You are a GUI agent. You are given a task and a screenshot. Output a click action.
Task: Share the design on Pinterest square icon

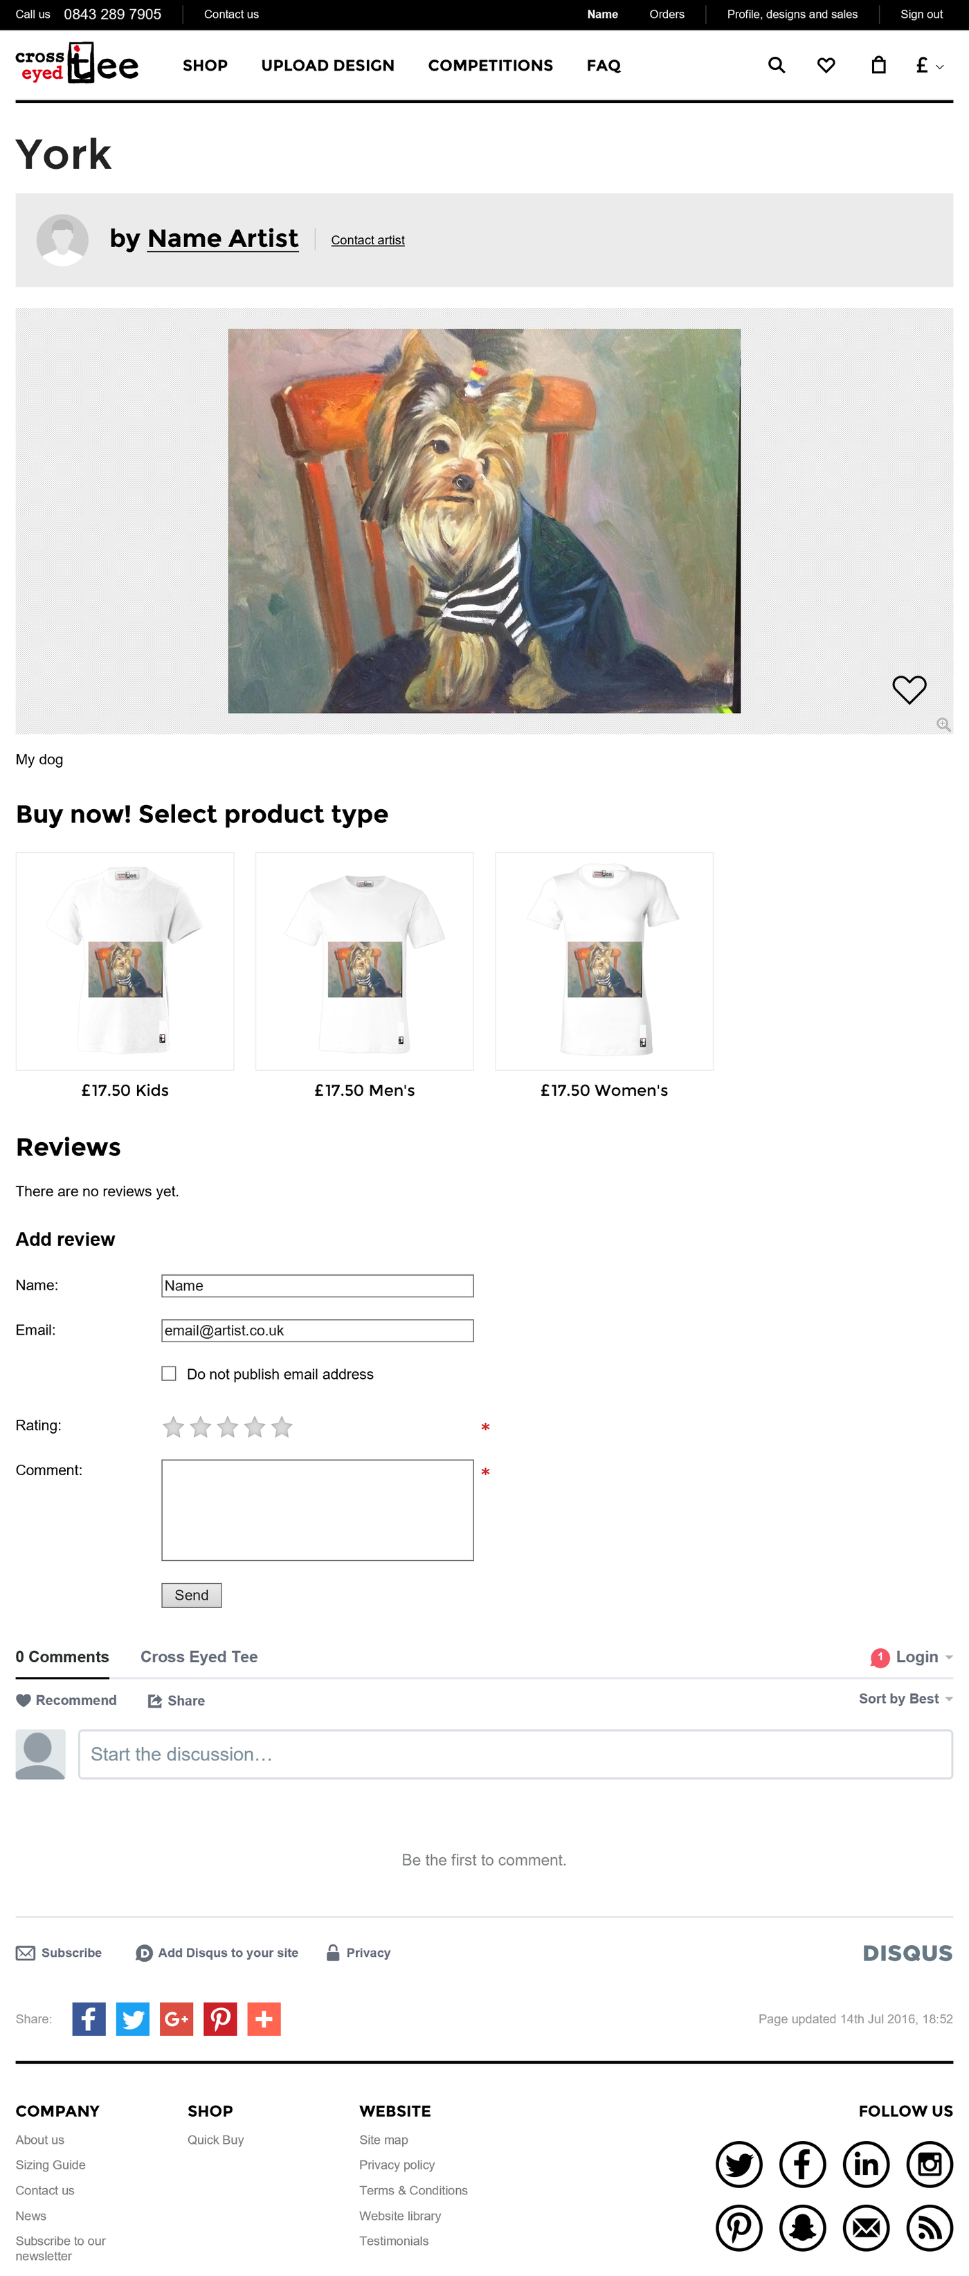(220, 2018)
